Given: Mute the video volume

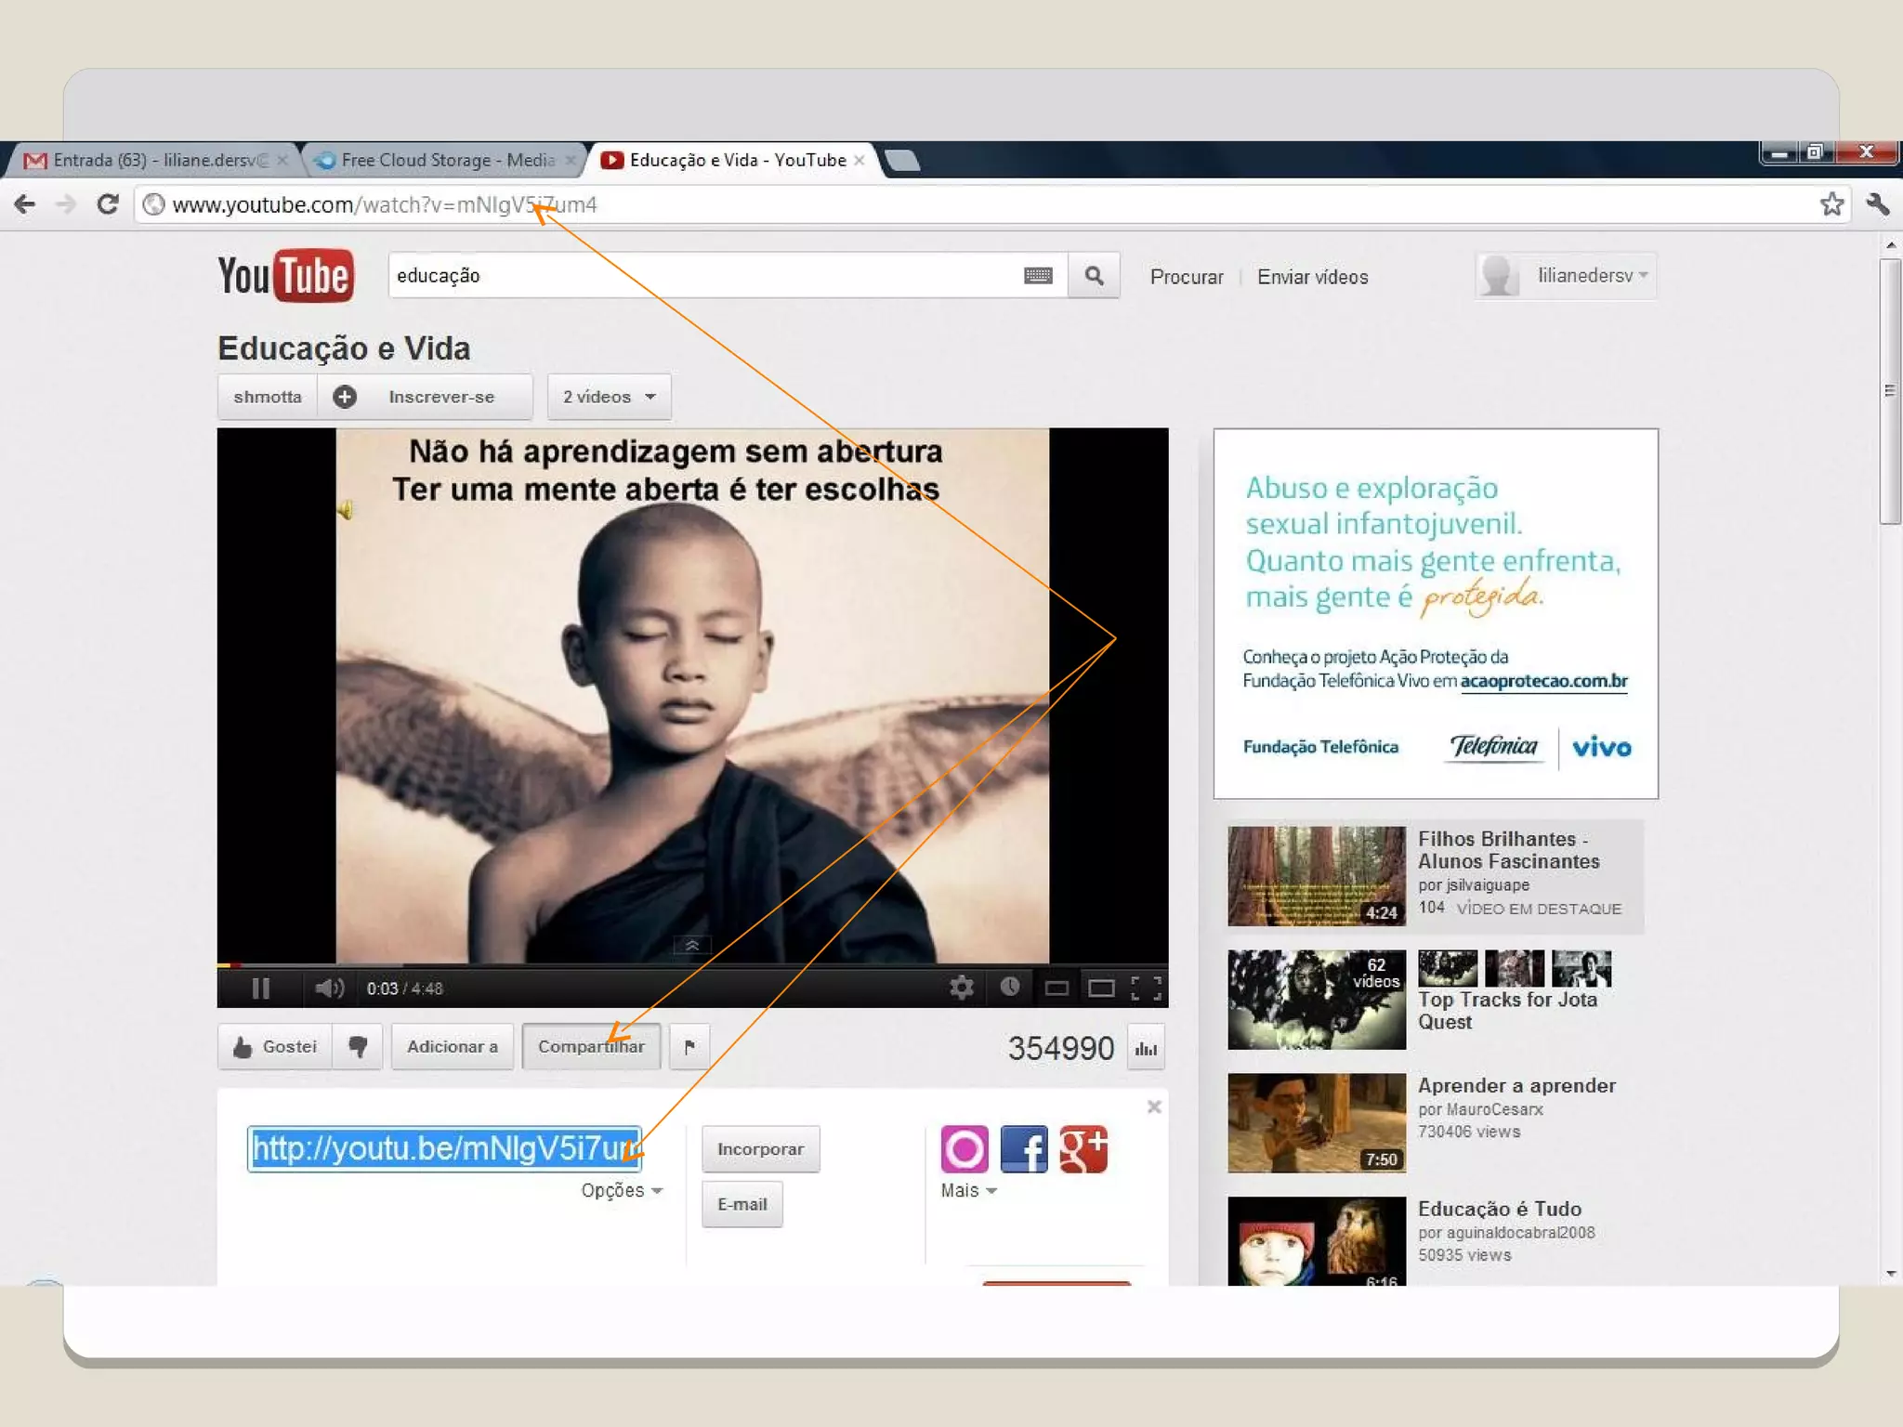Looking at the screenshot, I should (328, 988).
